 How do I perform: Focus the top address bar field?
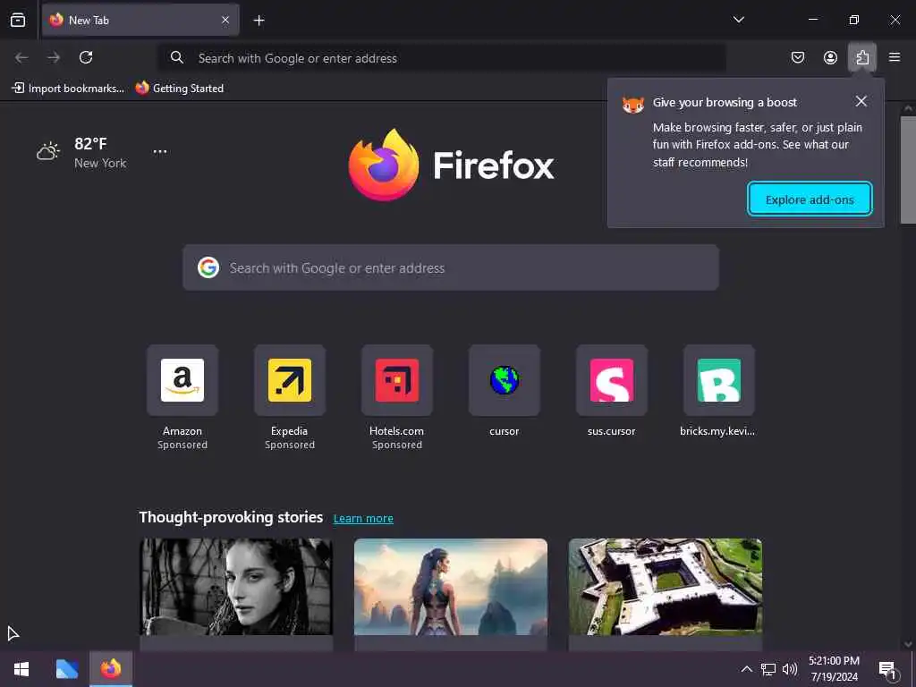(442, 58)
